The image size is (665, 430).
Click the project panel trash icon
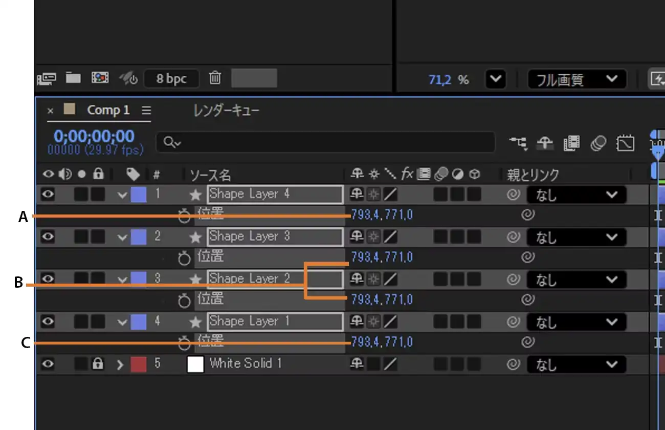pos(215,78)
